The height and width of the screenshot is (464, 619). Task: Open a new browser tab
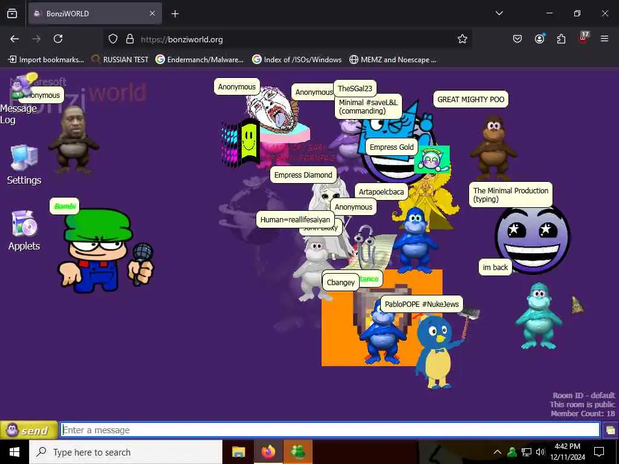(175, 14)
